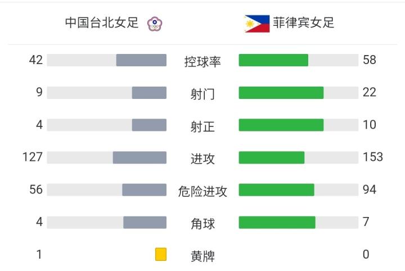Select the 危险进攻 stat label

click(x=202, y=191)
